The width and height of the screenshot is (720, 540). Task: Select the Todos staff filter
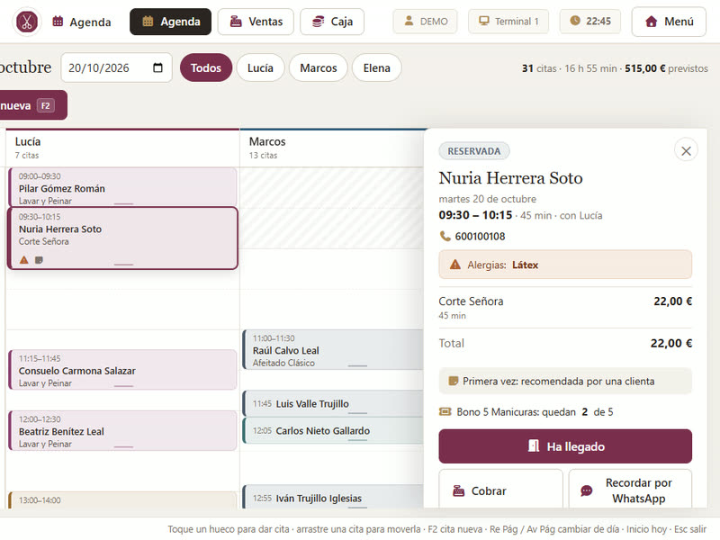(206, 68)
